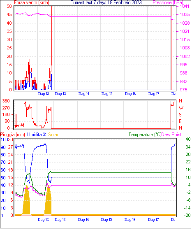Click 'Day 16' under the temperature chart
The height and width of the screenshot is (230, 192).
pyautogui.click(x=130, y=220)
